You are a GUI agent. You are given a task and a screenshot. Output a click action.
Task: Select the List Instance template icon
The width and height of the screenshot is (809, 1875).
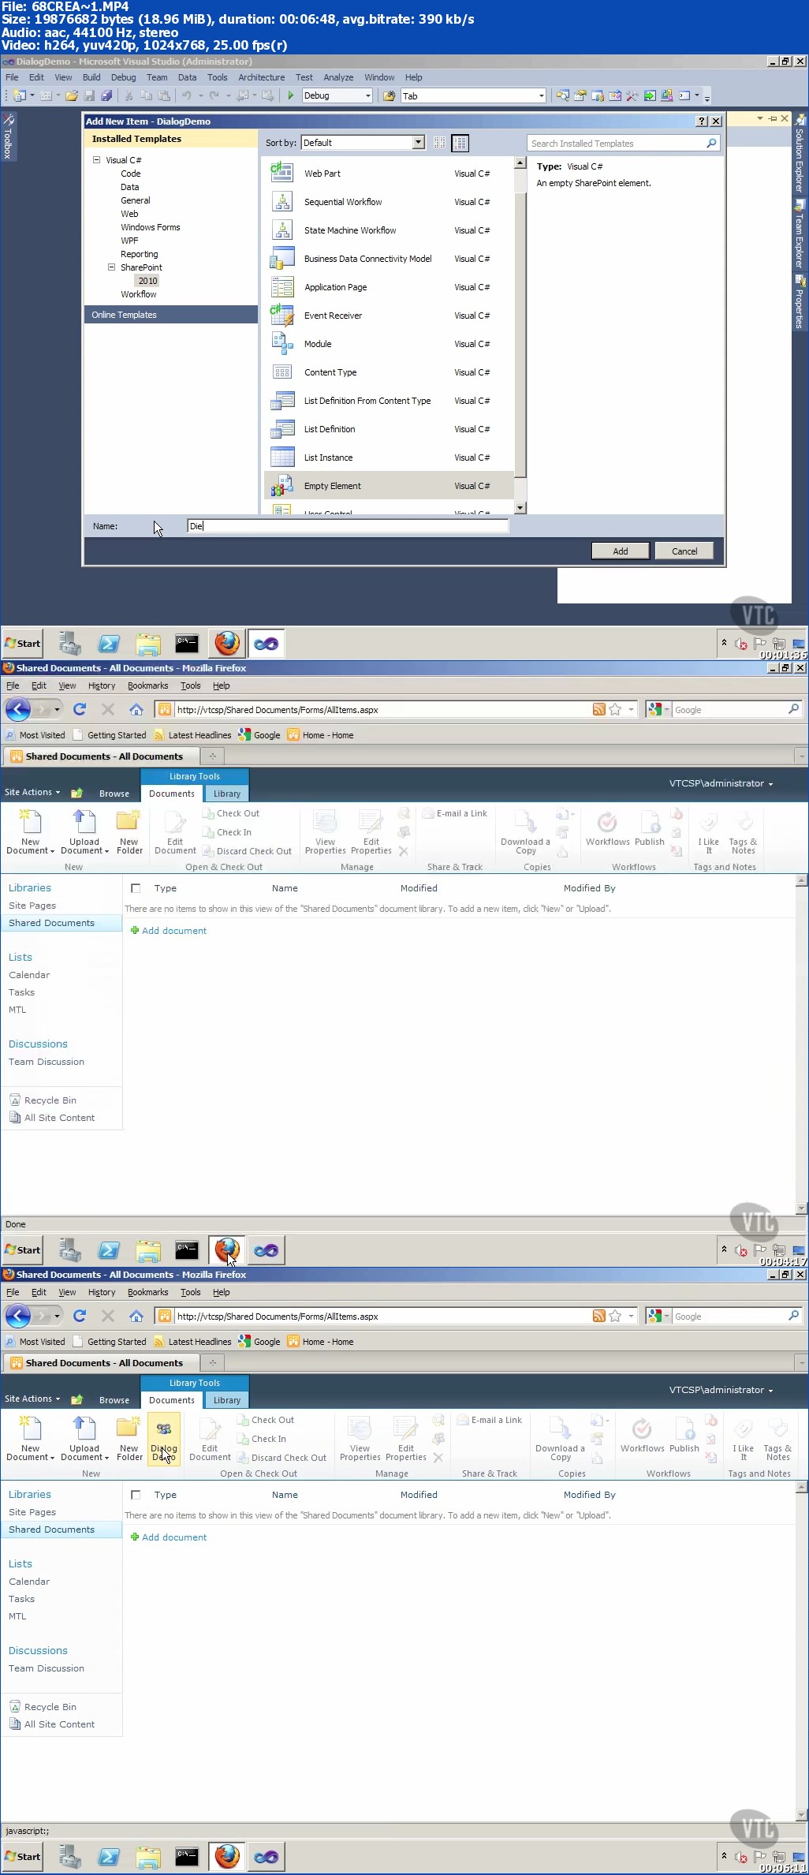coord(282,458)
